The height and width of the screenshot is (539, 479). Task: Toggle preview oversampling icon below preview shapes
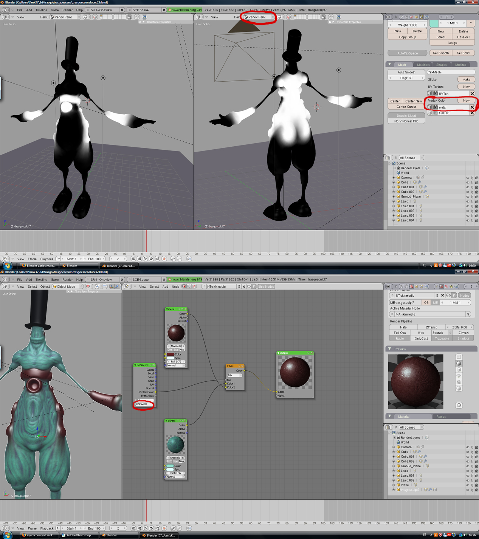(x=459, y=405)
